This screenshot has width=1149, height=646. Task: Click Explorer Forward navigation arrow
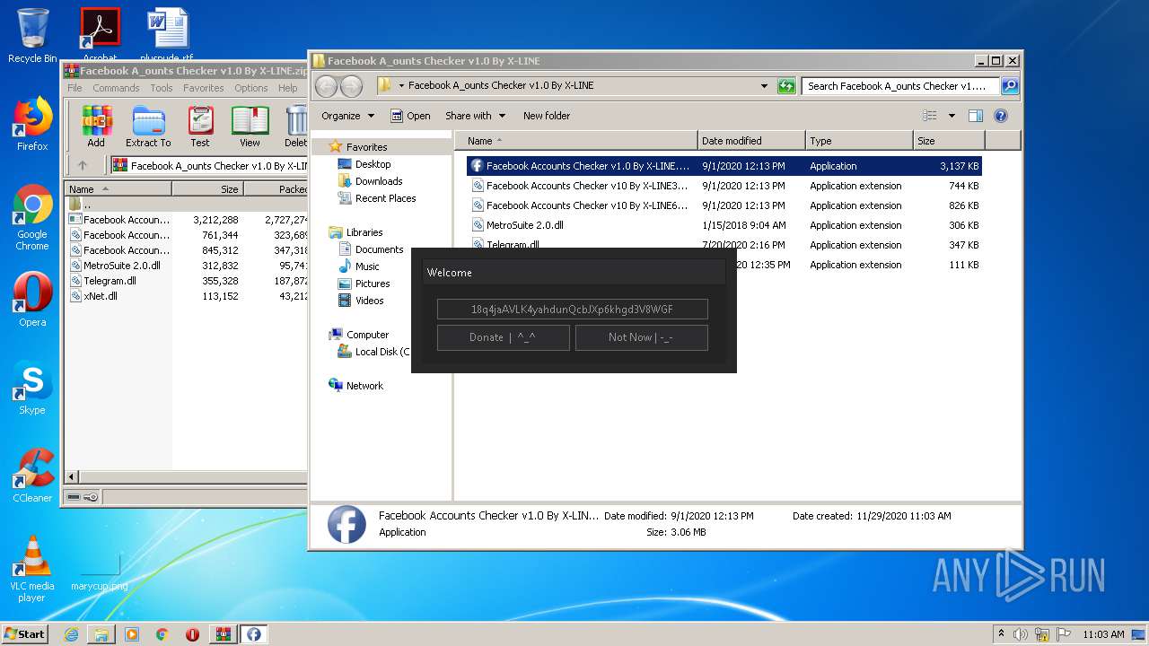click(351, 86)
